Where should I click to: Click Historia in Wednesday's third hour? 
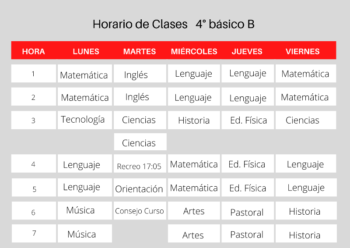tap(194, 120)
